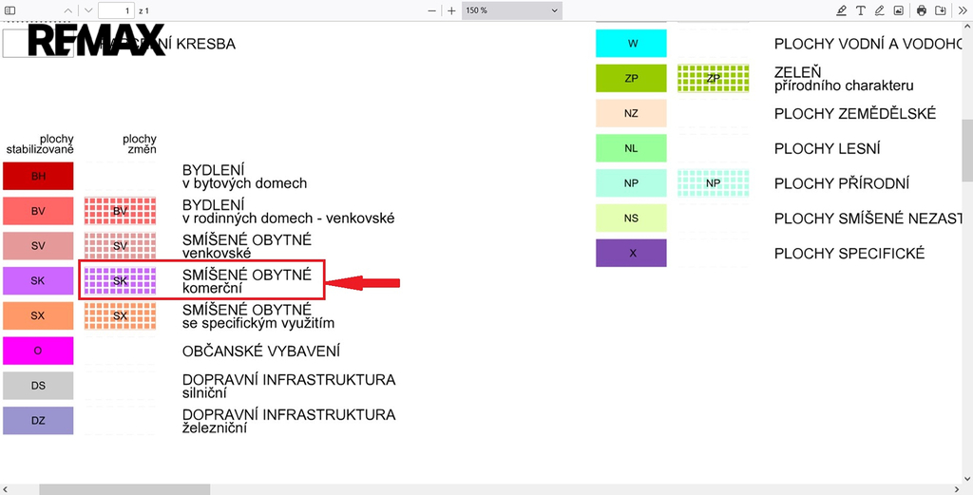The height and width of the screenshot is (495, 973).
Task: Toggle the sidebar panel button
Action: (10, 10)
